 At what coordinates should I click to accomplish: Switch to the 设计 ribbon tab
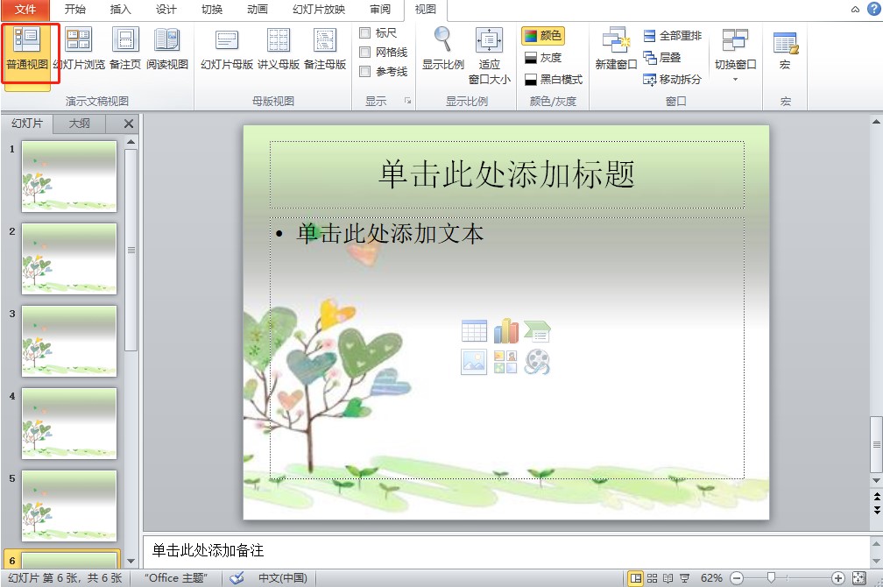166,11
